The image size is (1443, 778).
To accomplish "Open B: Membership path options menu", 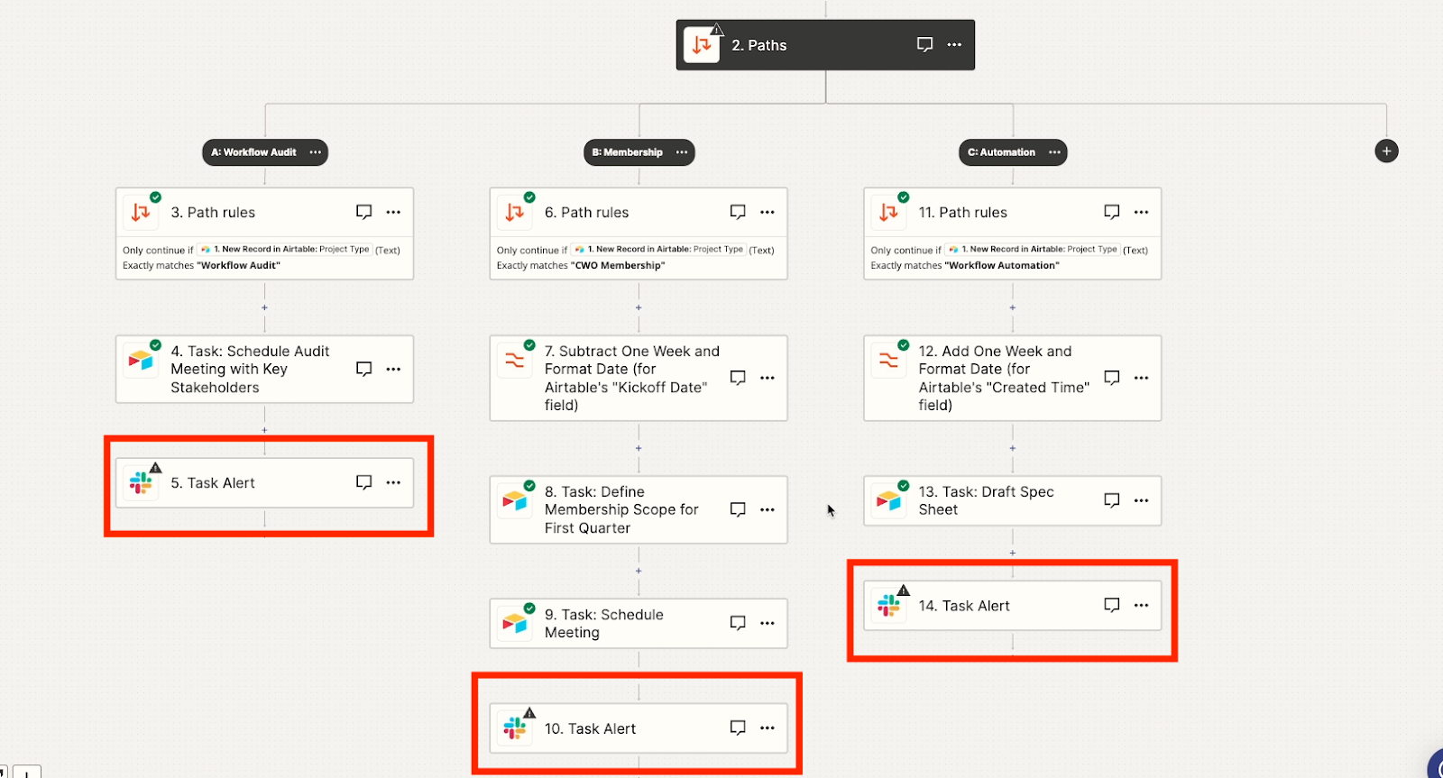I will point(682,152).
